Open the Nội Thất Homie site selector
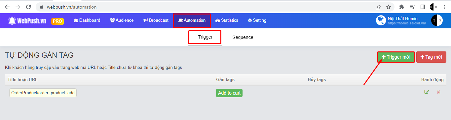This screenshot has width=451, height=120. pos(401,20)
